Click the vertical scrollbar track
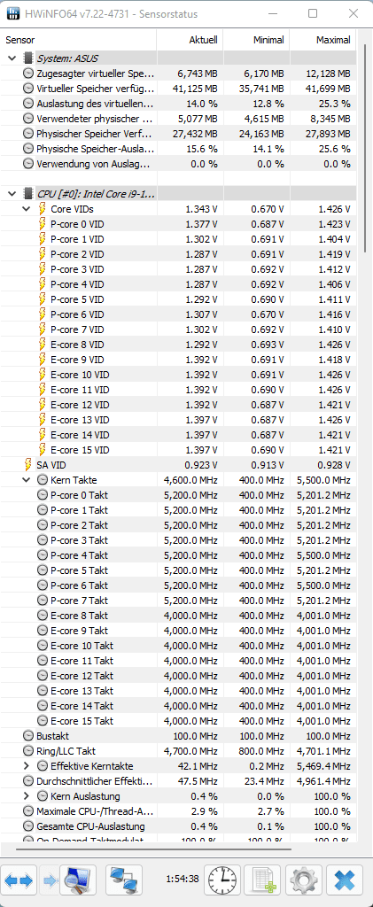Image resolution: width=373 pixels, height=907 pixels. click(x=364, y=462)
